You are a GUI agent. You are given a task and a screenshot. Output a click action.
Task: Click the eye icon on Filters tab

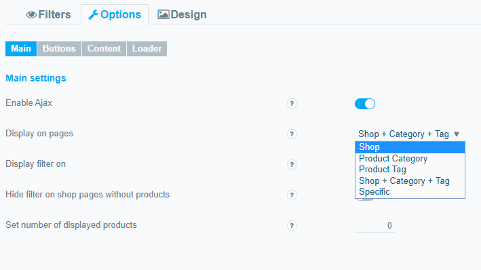click(x=31, y=15)
